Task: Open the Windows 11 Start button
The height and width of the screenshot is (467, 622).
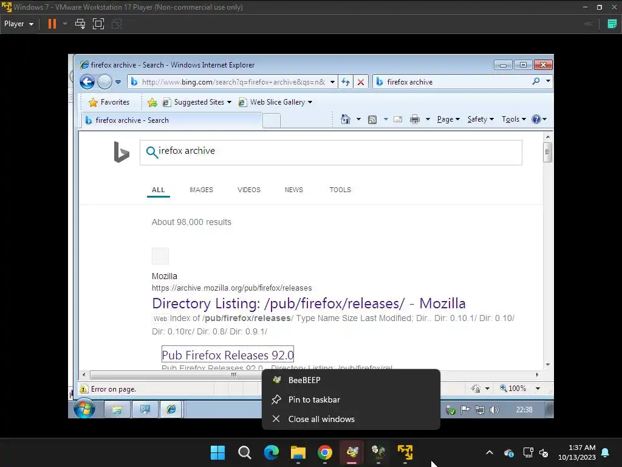Action: coord(217,452)
